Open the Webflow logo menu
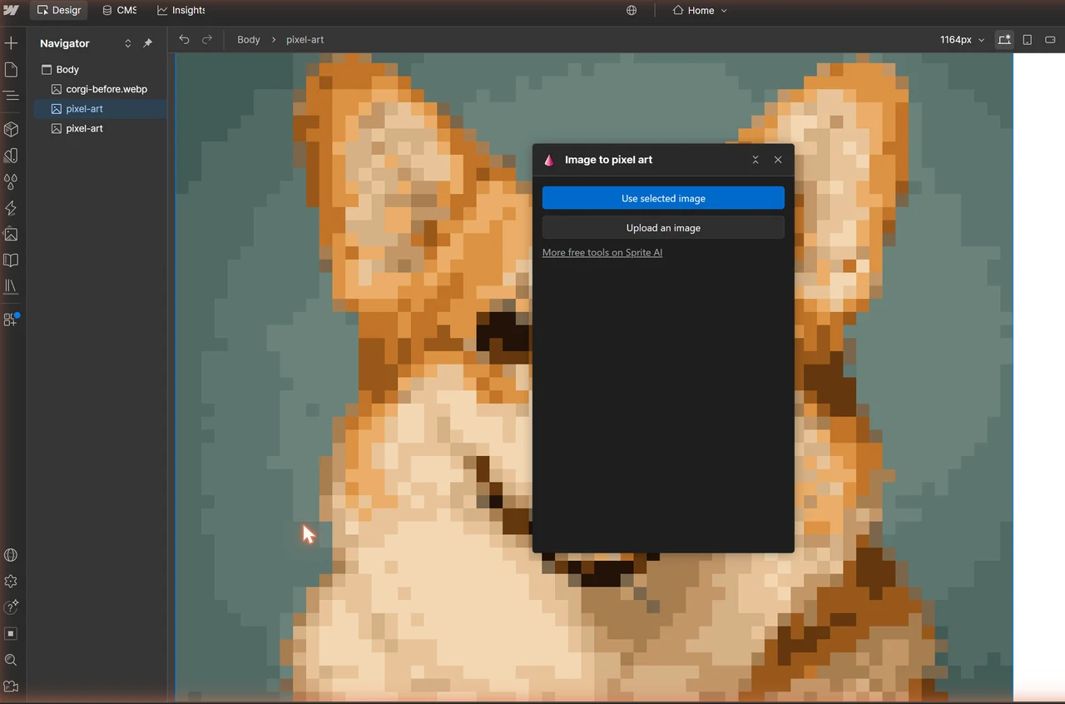 [11, 10]
